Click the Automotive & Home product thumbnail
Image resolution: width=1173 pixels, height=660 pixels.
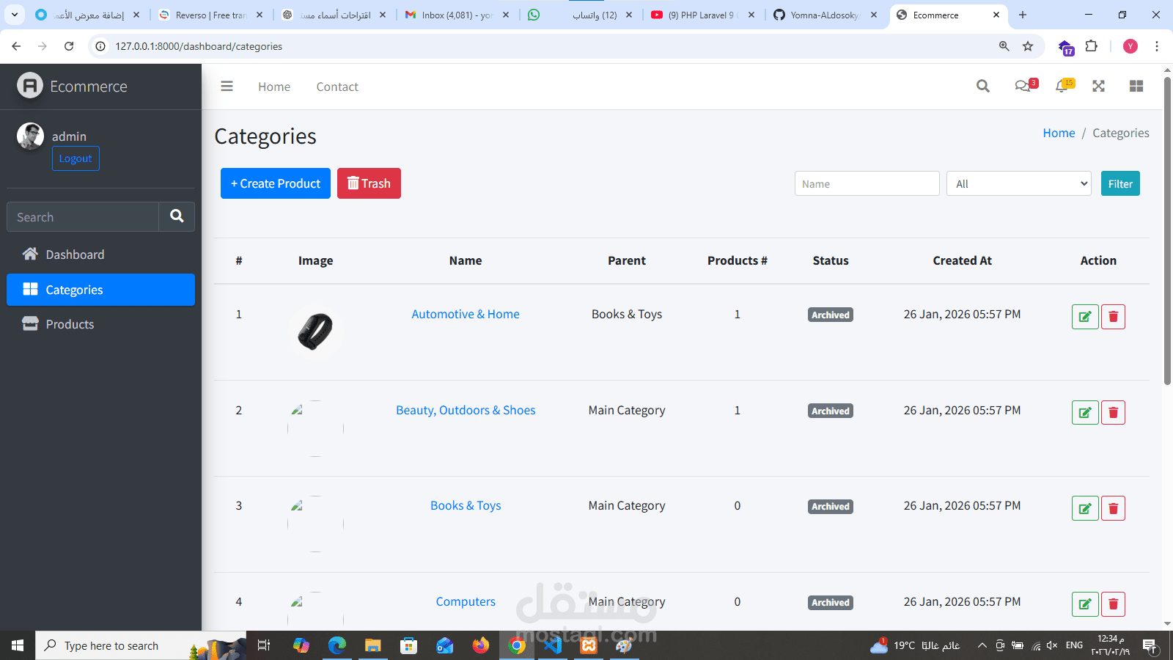point(315,331)
